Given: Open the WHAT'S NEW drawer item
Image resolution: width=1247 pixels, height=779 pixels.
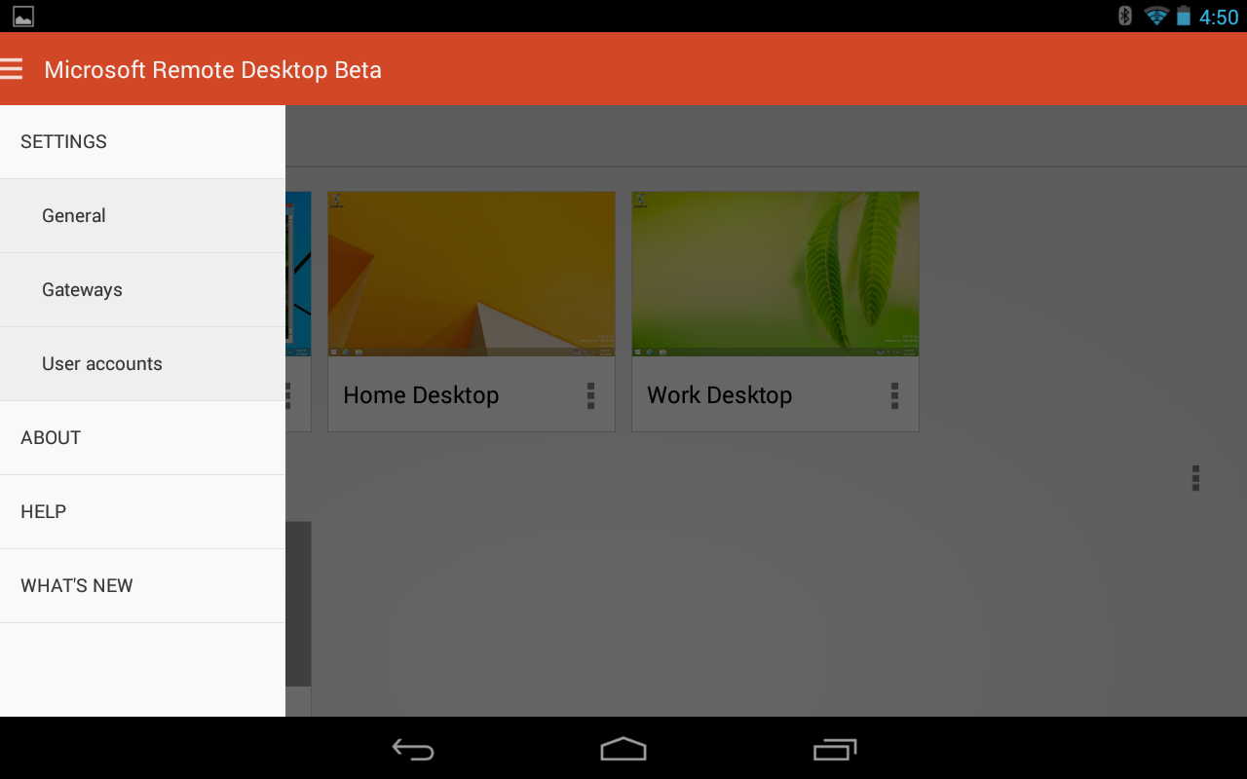Looking at the screenshot, I should [142, 586].
